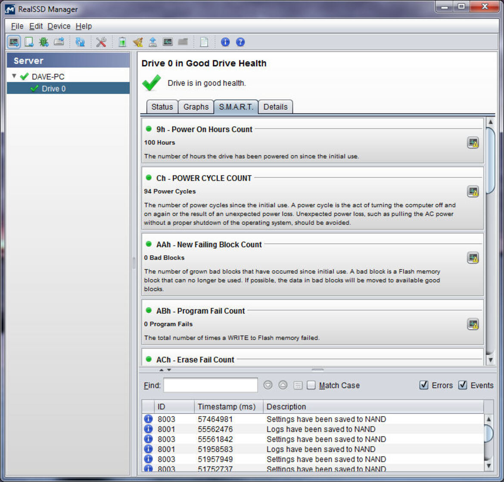This screenshot has height=482, width=504.
Task: Select event row with timestamp 55561842
Action: click(x=313, y=439)
